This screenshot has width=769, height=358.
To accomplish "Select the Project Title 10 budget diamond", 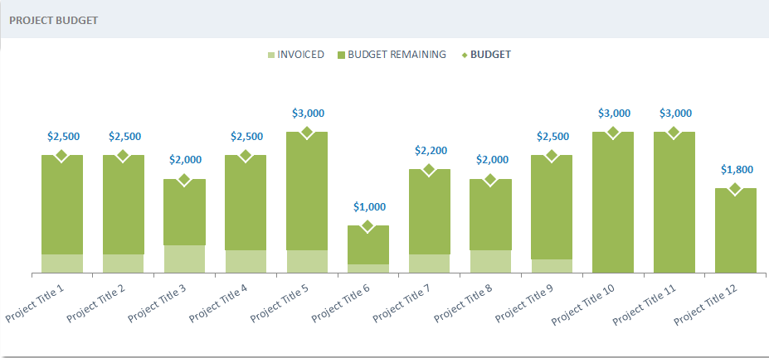I will [x=613, y=133].
